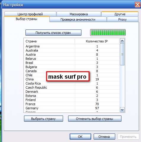Close the Настройки dialog window
The height and width of the screenshot is (142, 141).
click(137, 4)
